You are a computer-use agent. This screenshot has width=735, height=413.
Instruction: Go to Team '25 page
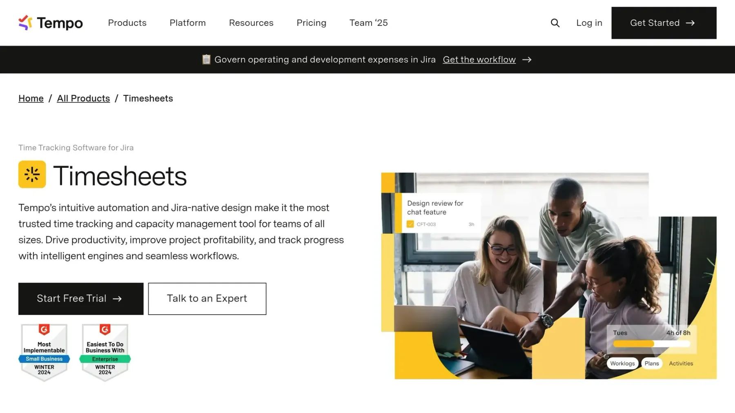368,23
